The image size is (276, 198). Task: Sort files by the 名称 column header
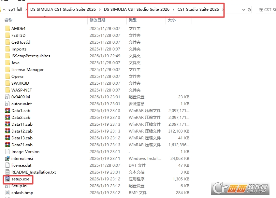(x=8, y=20)
